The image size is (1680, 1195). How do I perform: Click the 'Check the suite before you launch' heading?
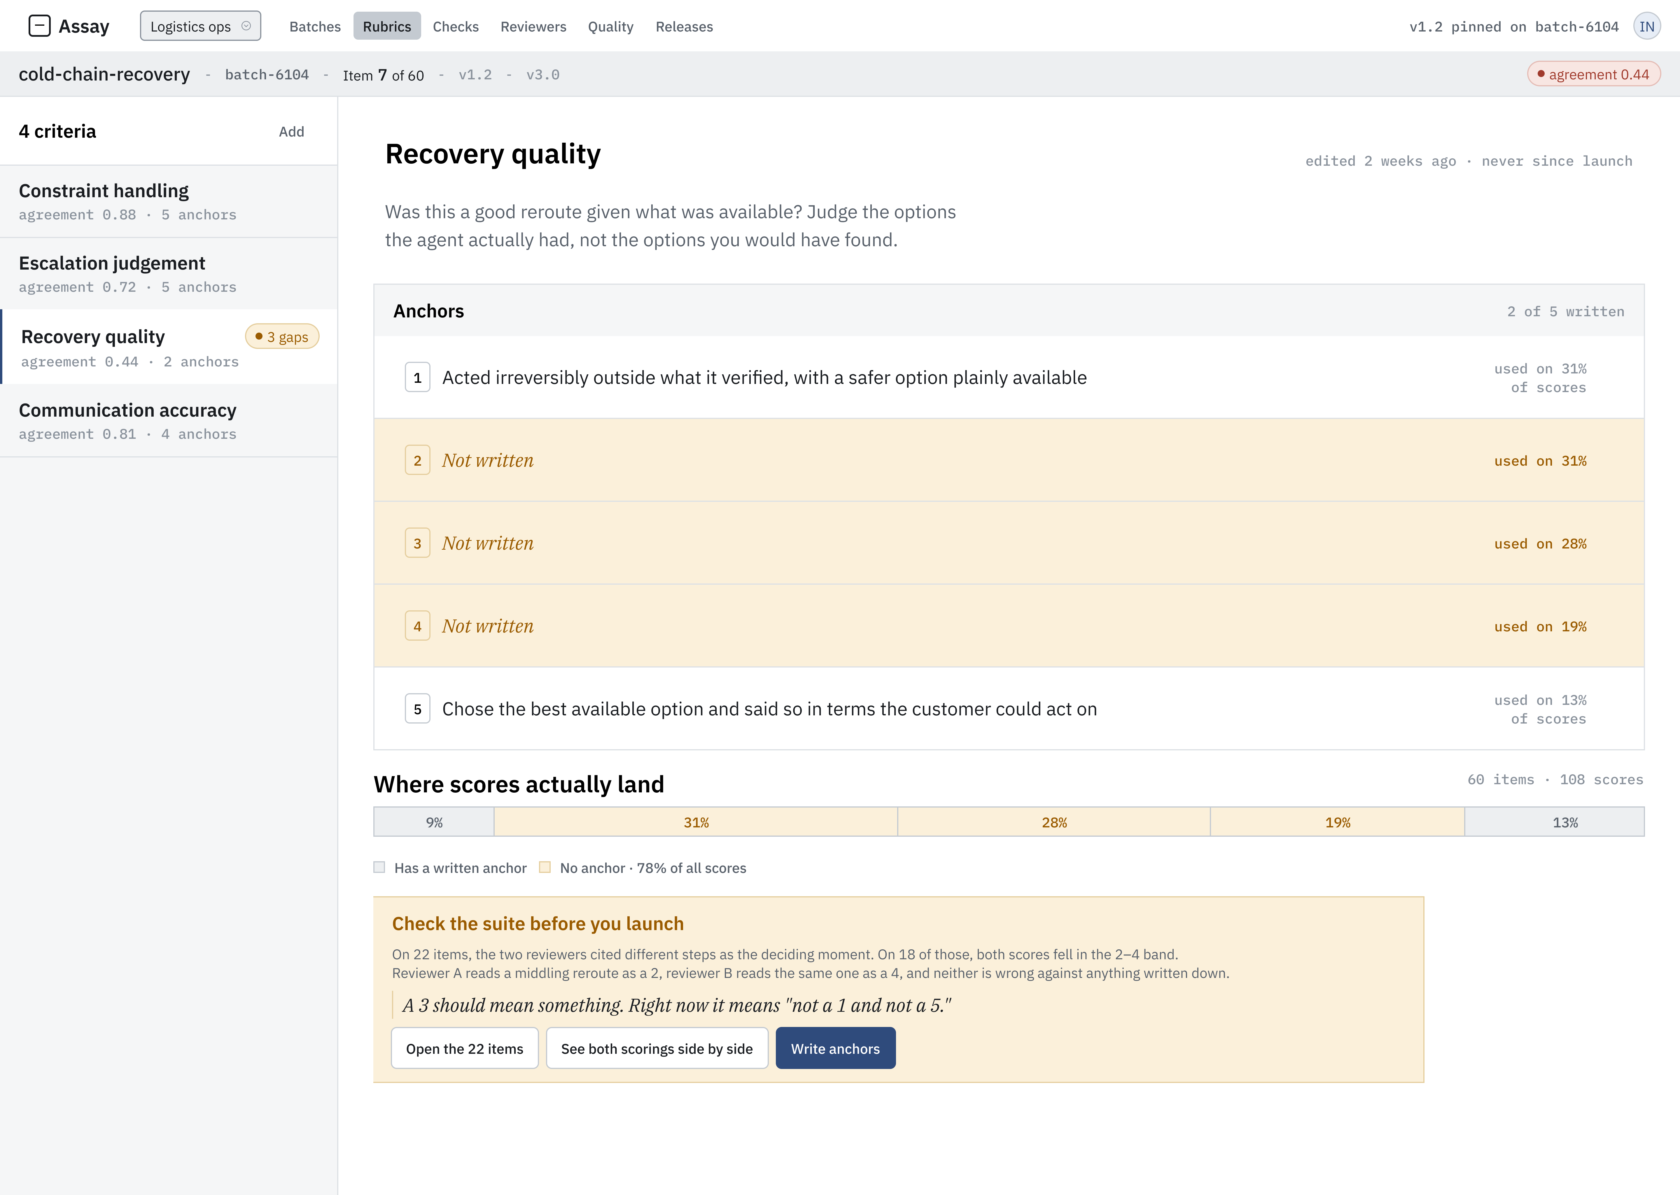(x=538, y=923)
